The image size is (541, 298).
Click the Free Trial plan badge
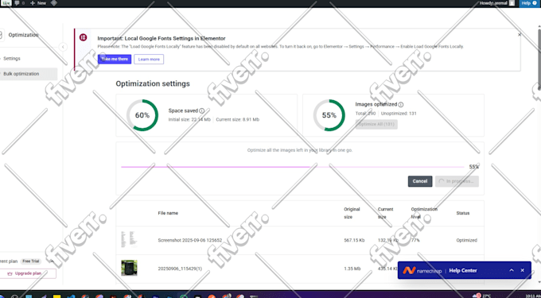coord(31,261)
